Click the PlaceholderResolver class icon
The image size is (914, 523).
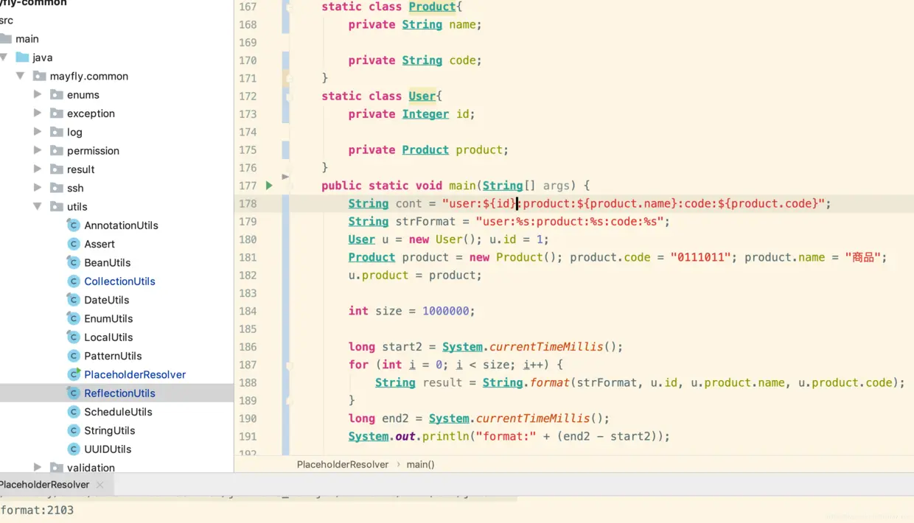click(x=72, y=374)
